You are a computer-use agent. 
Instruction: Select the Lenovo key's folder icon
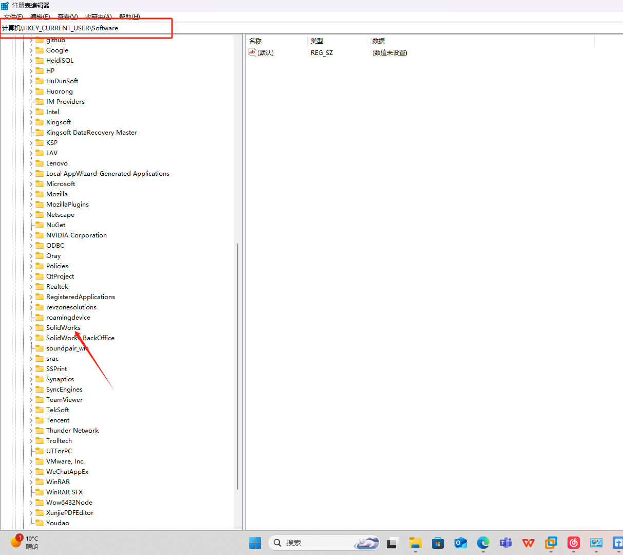click(x=40, y=163)
